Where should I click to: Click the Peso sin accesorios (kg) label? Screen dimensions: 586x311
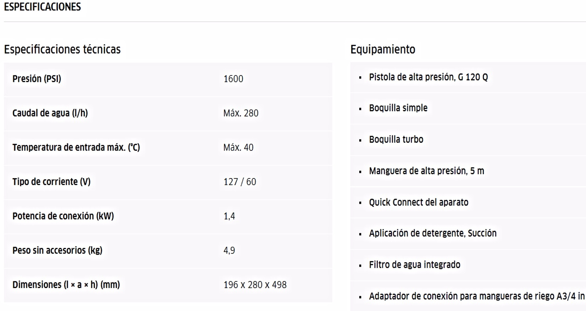[x=57, y=251]
